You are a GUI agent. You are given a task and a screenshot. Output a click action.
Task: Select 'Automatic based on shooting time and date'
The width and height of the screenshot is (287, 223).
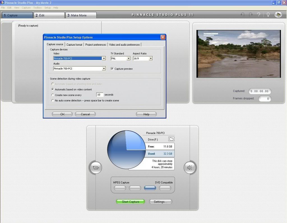coord(53,84)
